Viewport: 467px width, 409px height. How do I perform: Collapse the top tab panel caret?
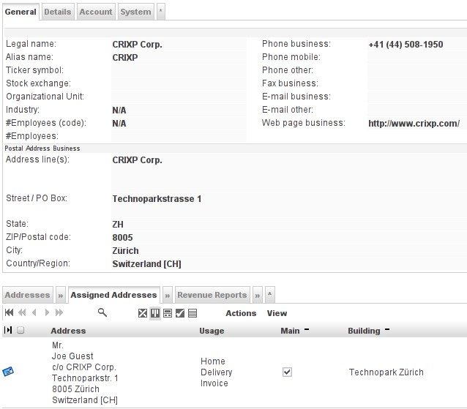click(161, 12)
